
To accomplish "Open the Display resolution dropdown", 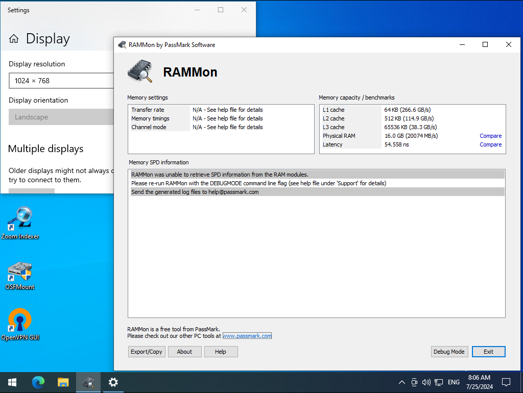I will tap(61, 81).
